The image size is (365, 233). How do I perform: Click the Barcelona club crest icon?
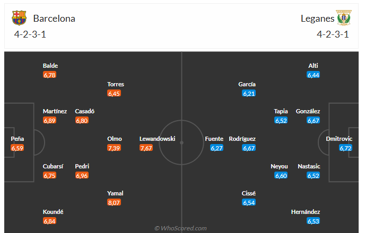pos(19,18)
